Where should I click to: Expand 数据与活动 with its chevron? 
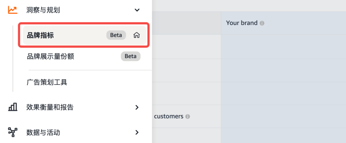tap(137, 132)
